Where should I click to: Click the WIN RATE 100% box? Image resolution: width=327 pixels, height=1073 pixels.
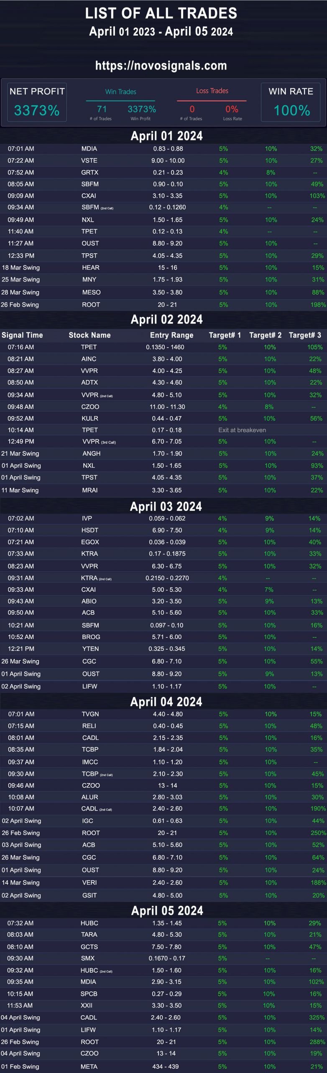tap(291, 102)
